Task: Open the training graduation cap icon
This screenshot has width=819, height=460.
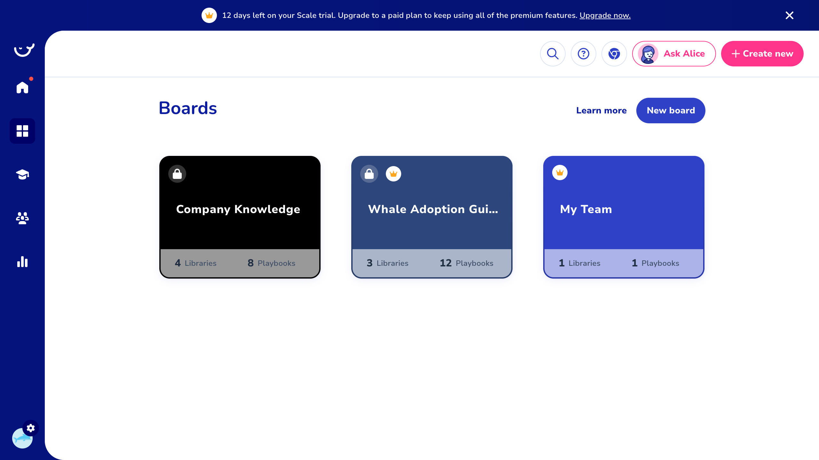Action: (x=22, y=174)
